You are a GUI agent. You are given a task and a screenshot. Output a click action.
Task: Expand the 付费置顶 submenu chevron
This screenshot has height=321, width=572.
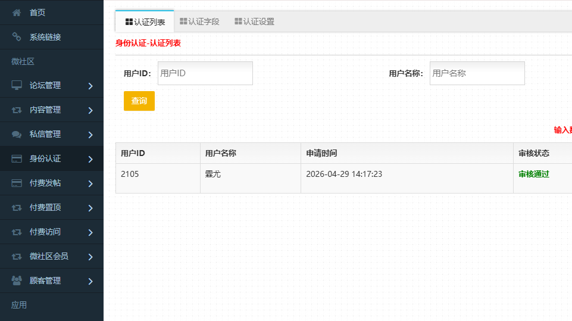pyautogui.click(x=90, y=208)
